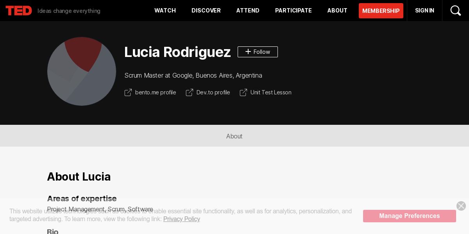The image size is (469, 234).
Task: Follow Lucia Rodriguez
Action: (258, 52)
